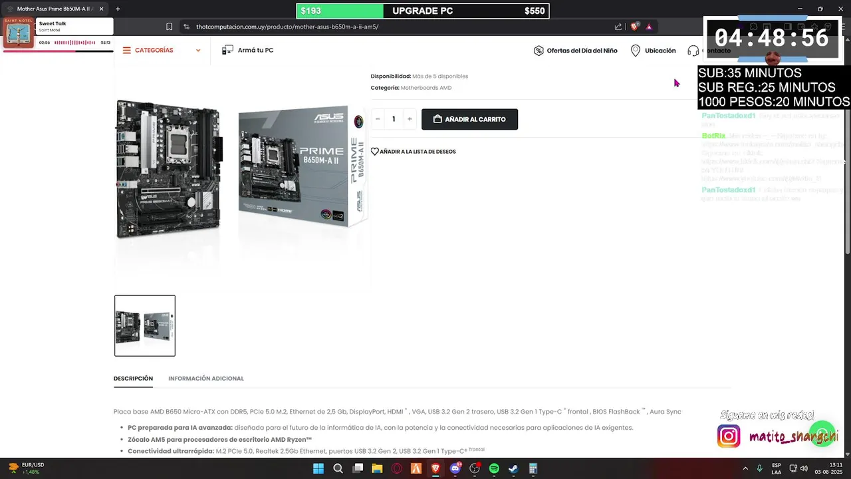
Task: Open the clock and date panel
Action: tap(830, 468)
